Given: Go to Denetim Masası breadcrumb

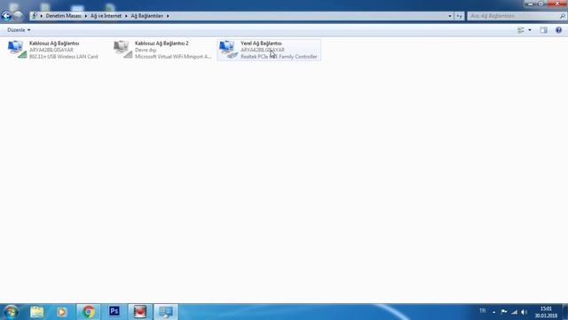Looking at the screenshot, I should (x=63, y=16).
